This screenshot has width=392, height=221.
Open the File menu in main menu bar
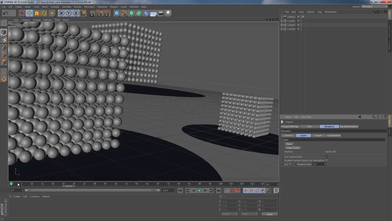pyautogui.click(x=3, y=6)
